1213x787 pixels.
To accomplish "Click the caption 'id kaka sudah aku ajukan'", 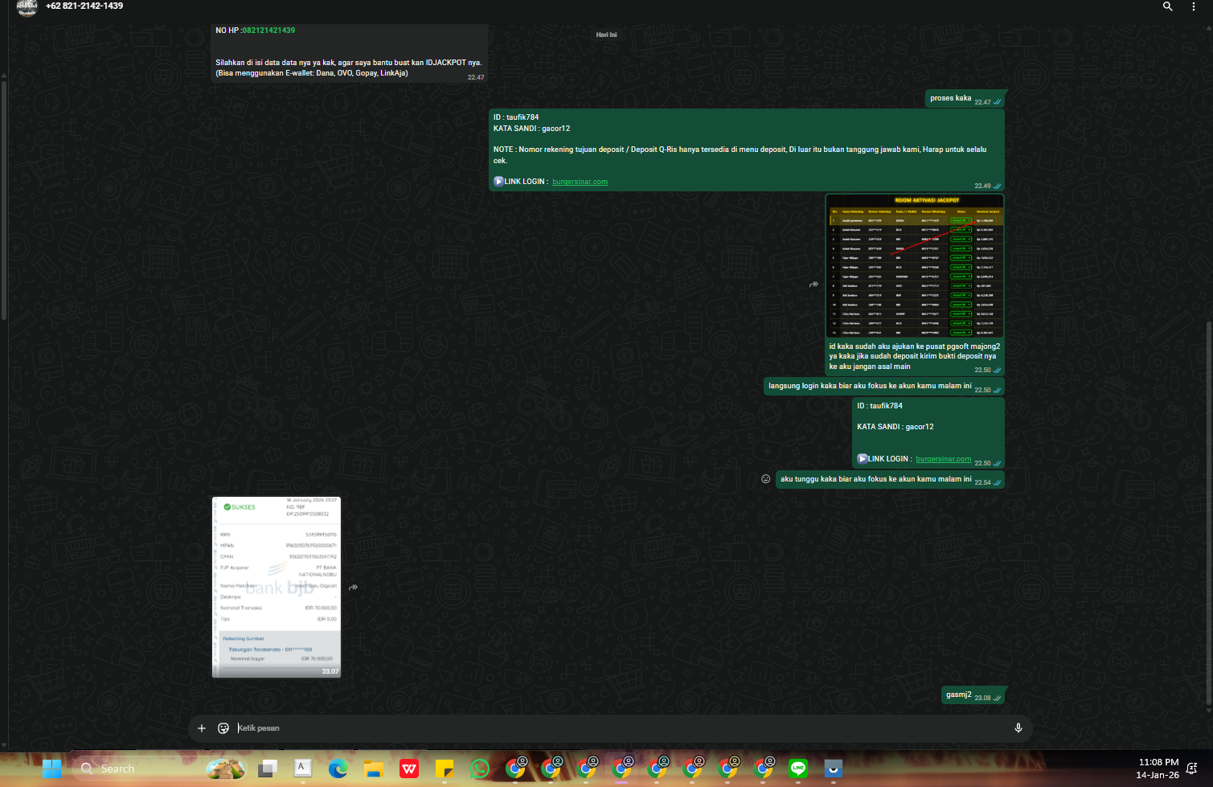I will 915,356.
